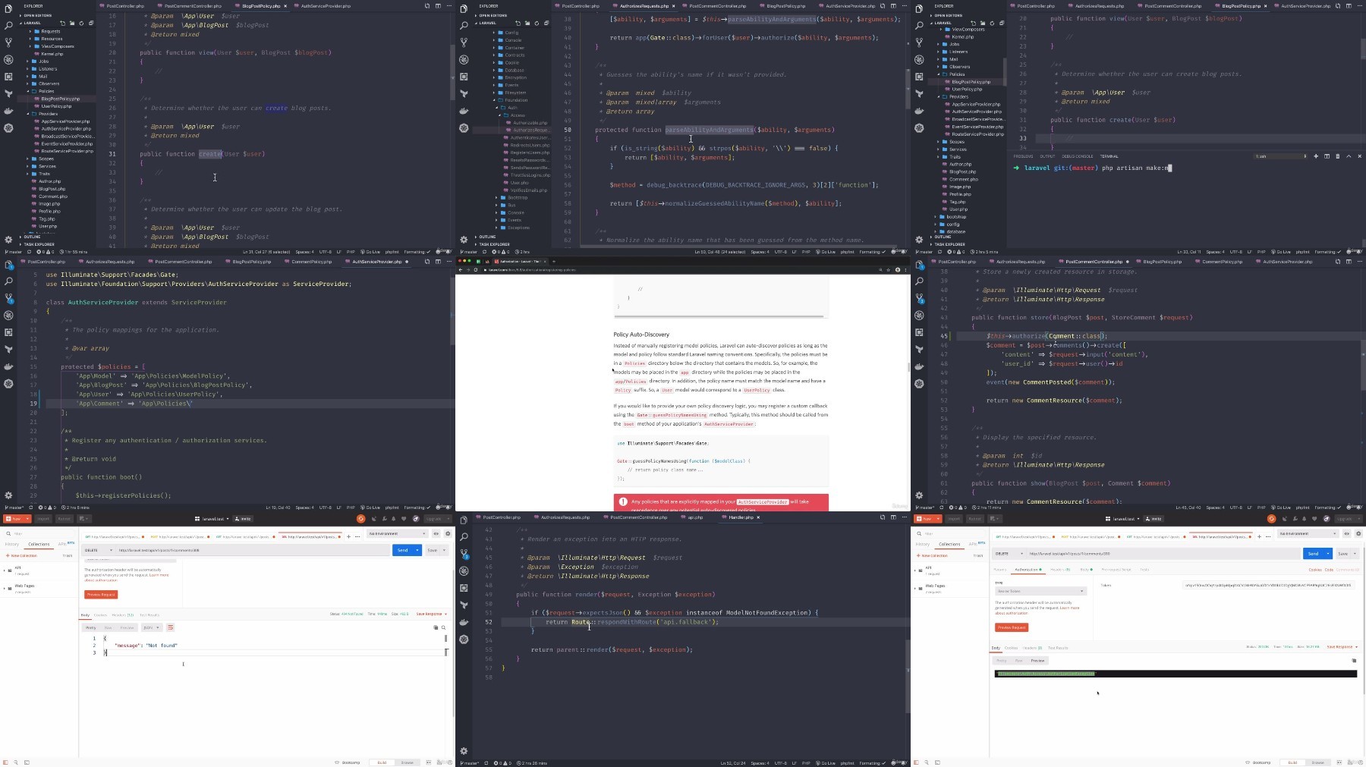1366x767 pixels.
Task: Click Token input field in bottom-right Postman
Action: [x=1268, y=585]
